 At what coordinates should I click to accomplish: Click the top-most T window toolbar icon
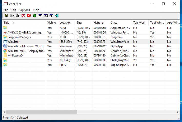coord(51,15)
